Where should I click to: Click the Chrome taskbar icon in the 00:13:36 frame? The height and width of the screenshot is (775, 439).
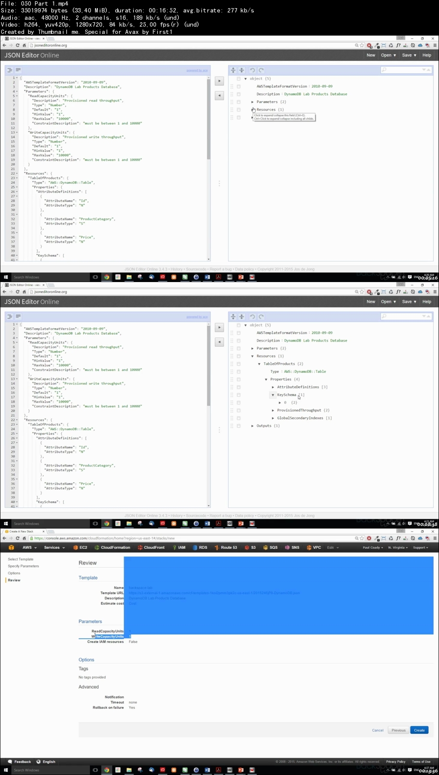[x=106, y=770]
